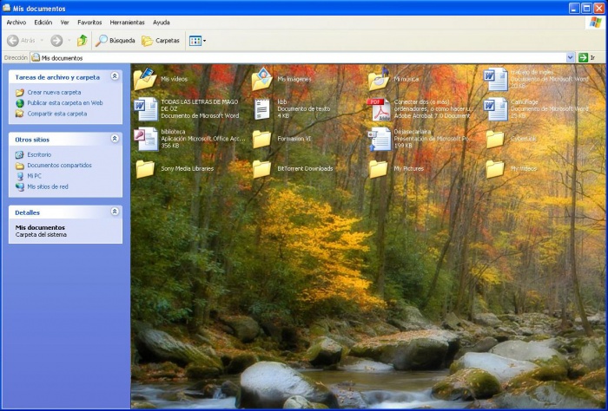
Task: Click the folder name text 'Formasion VI'
Action: pos(294,139)
